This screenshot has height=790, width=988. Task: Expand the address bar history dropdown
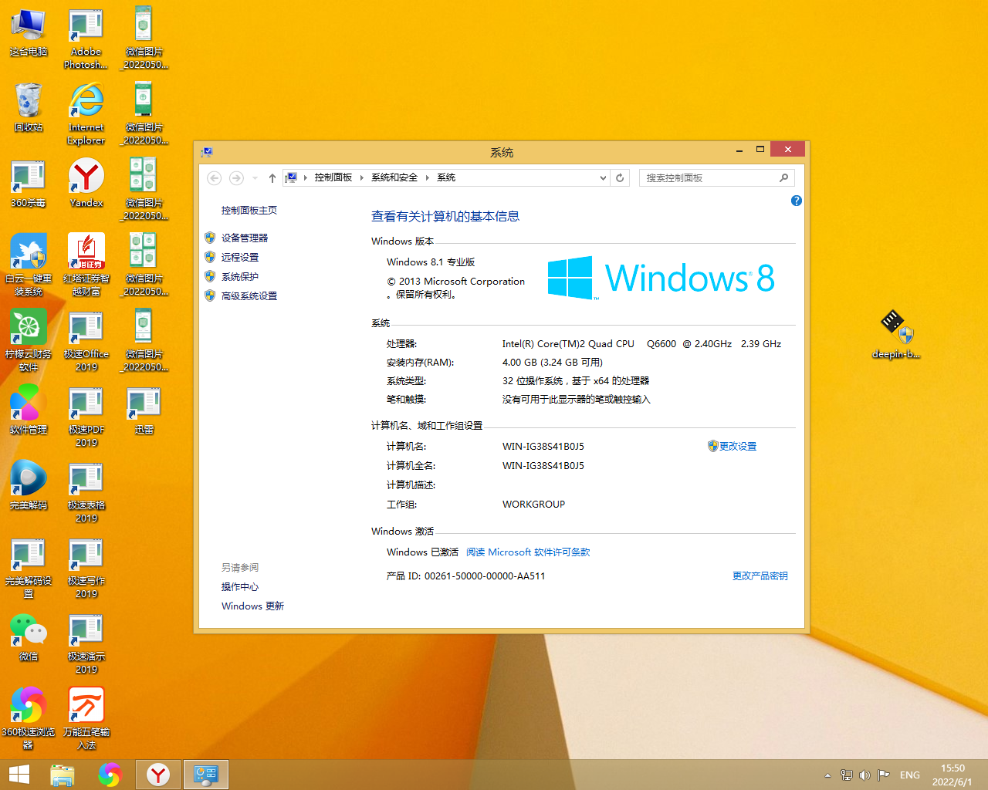click(x=603, y=178)
